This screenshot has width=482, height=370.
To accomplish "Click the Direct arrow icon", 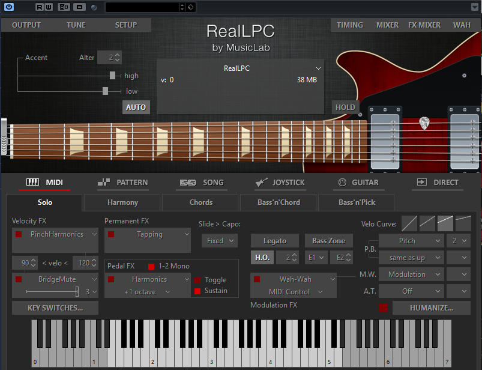I will 422,182.
